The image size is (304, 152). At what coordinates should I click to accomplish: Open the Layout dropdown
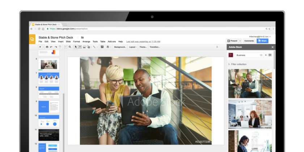pos(132,47)
